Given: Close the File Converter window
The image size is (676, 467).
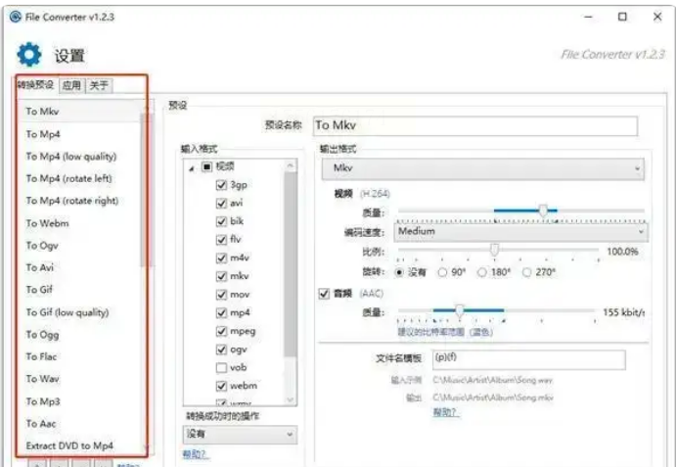Looking at the screenshot, I should (x=657, y=17).
